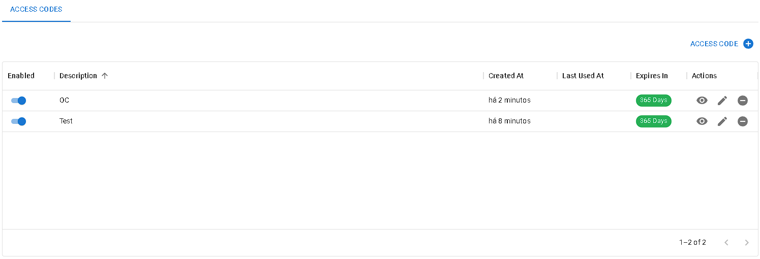This screenshot has height=259, width=760.
Task: Open the Access Codes tab
Action: [36, 10]
